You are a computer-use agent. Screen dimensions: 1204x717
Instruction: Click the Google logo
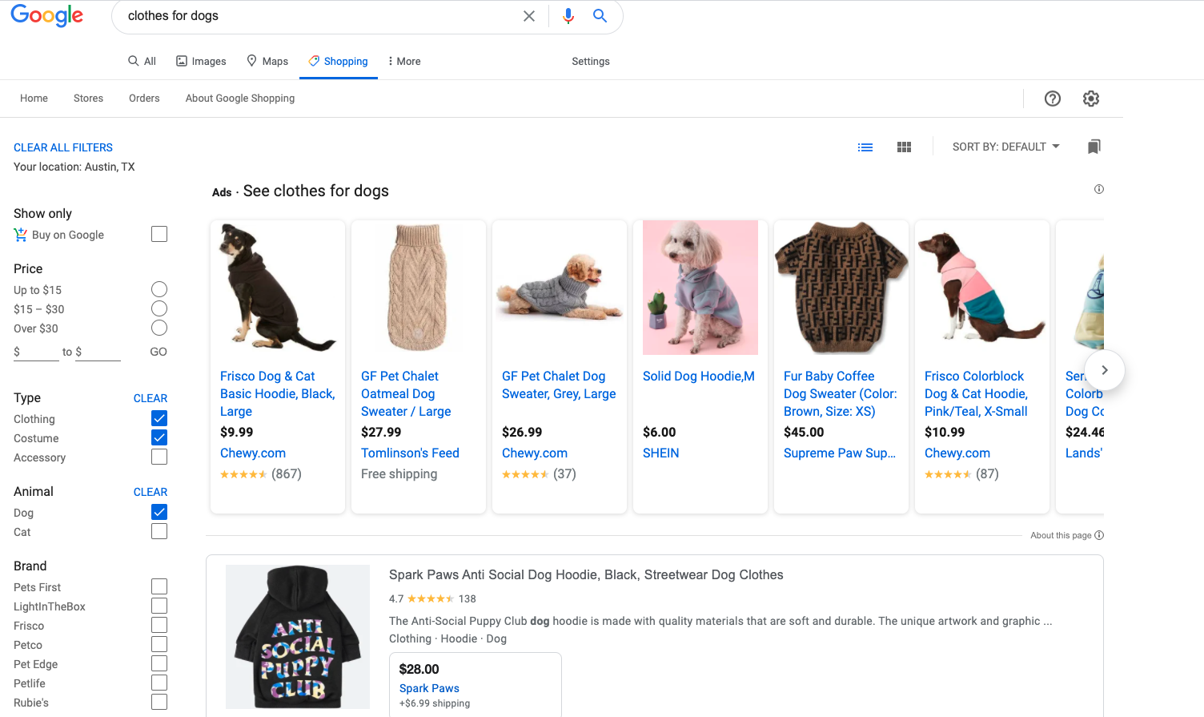coord(46,16)
